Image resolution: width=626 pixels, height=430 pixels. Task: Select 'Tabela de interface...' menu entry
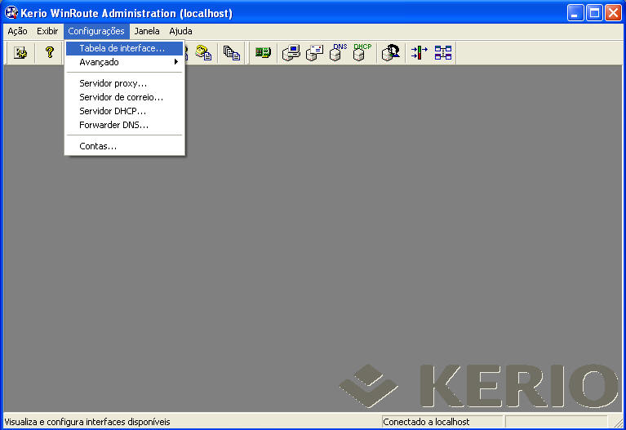coord(122,48)
